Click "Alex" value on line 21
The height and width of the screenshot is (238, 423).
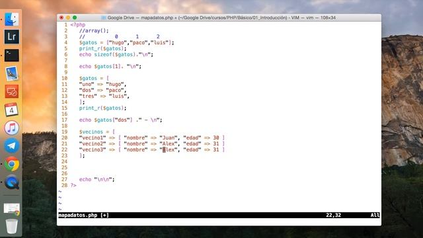(x=169, y=143)
